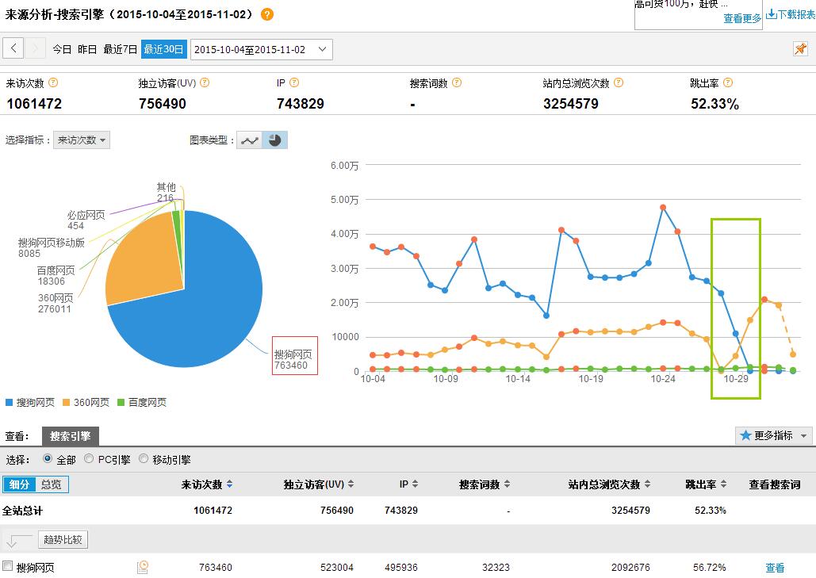Click the previous date range arrow

pyautogui.click(x=13, y=49)
